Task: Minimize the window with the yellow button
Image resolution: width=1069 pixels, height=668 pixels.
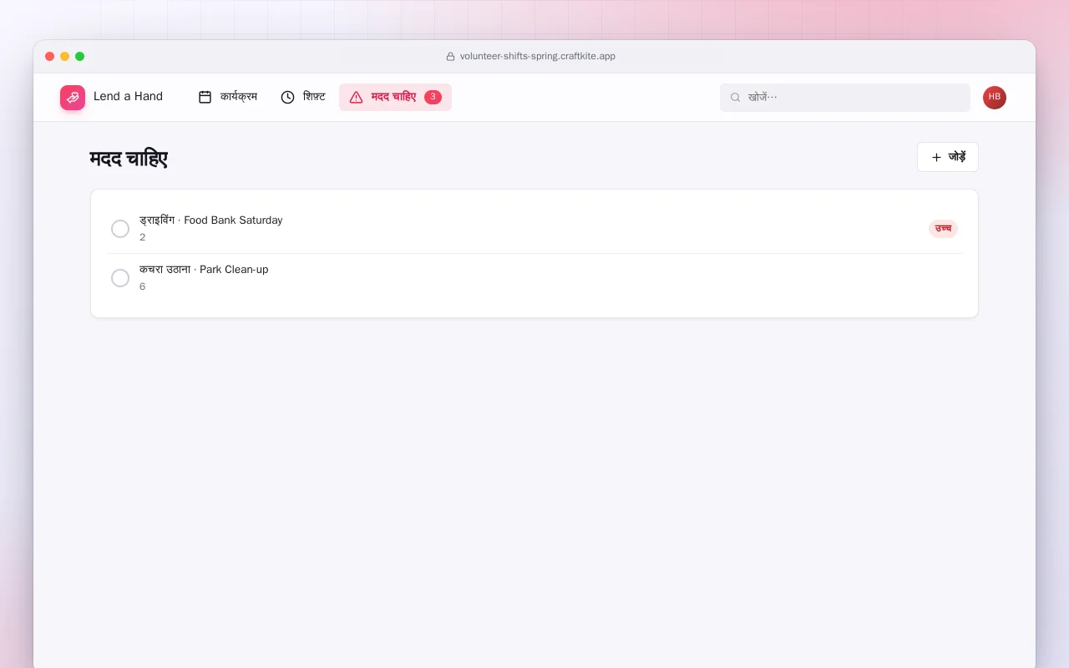Action: coord(65,57)
